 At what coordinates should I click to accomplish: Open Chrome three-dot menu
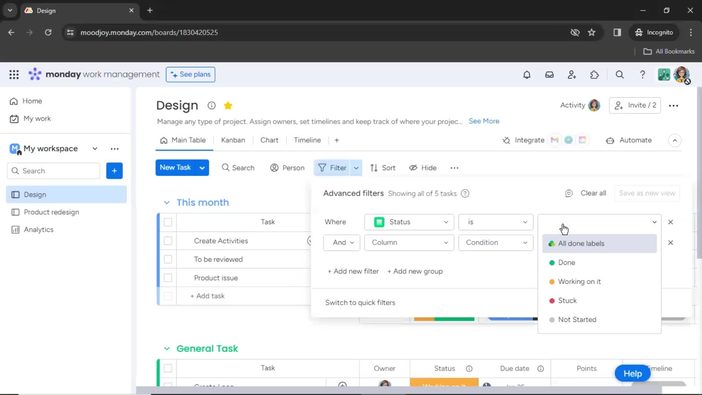point(691,33)
